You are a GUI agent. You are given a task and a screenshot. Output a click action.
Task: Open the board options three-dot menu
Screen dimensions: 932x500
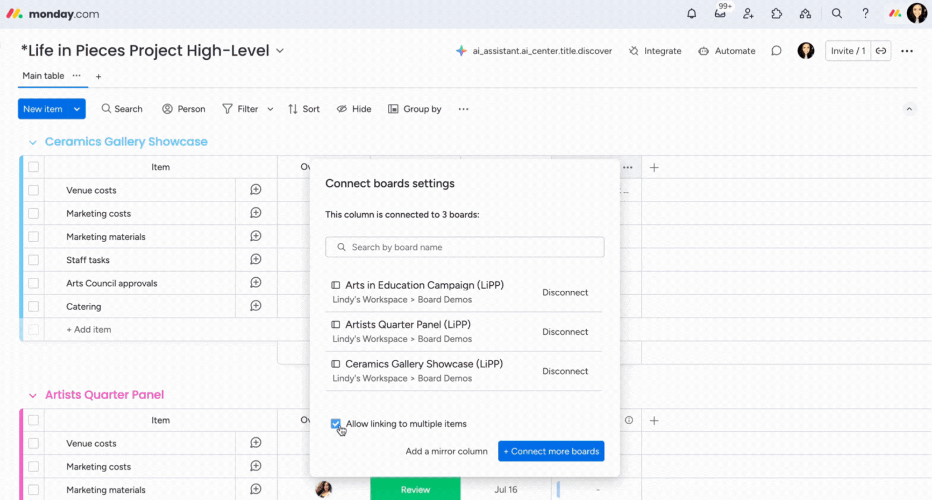pos(907,51)
